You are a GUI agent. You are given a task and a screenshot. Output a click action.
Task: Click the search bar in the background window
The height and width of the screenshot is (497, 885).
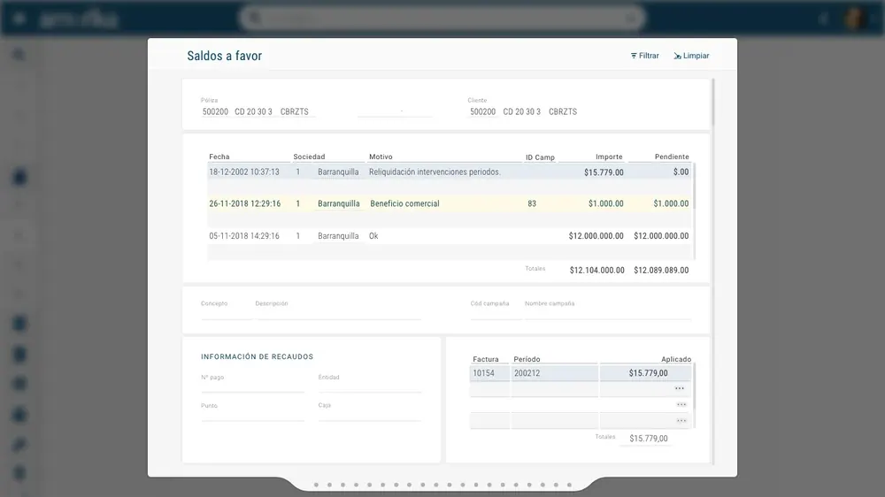[443, 19]
